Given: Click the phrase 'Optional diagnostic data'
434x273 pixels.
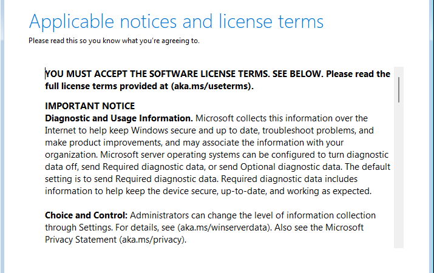Looking at the screenshot, I should point(290,167).
